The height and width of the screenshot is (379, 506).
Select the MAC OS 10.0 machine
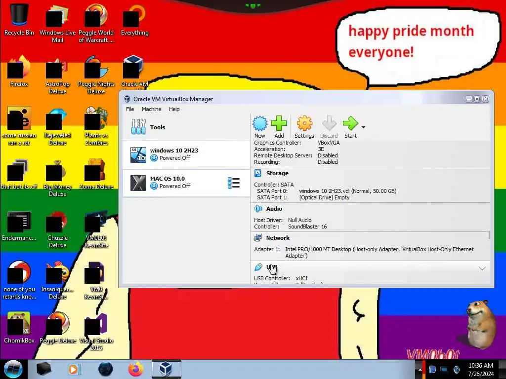pyautogui.click(x=186, y=183)
